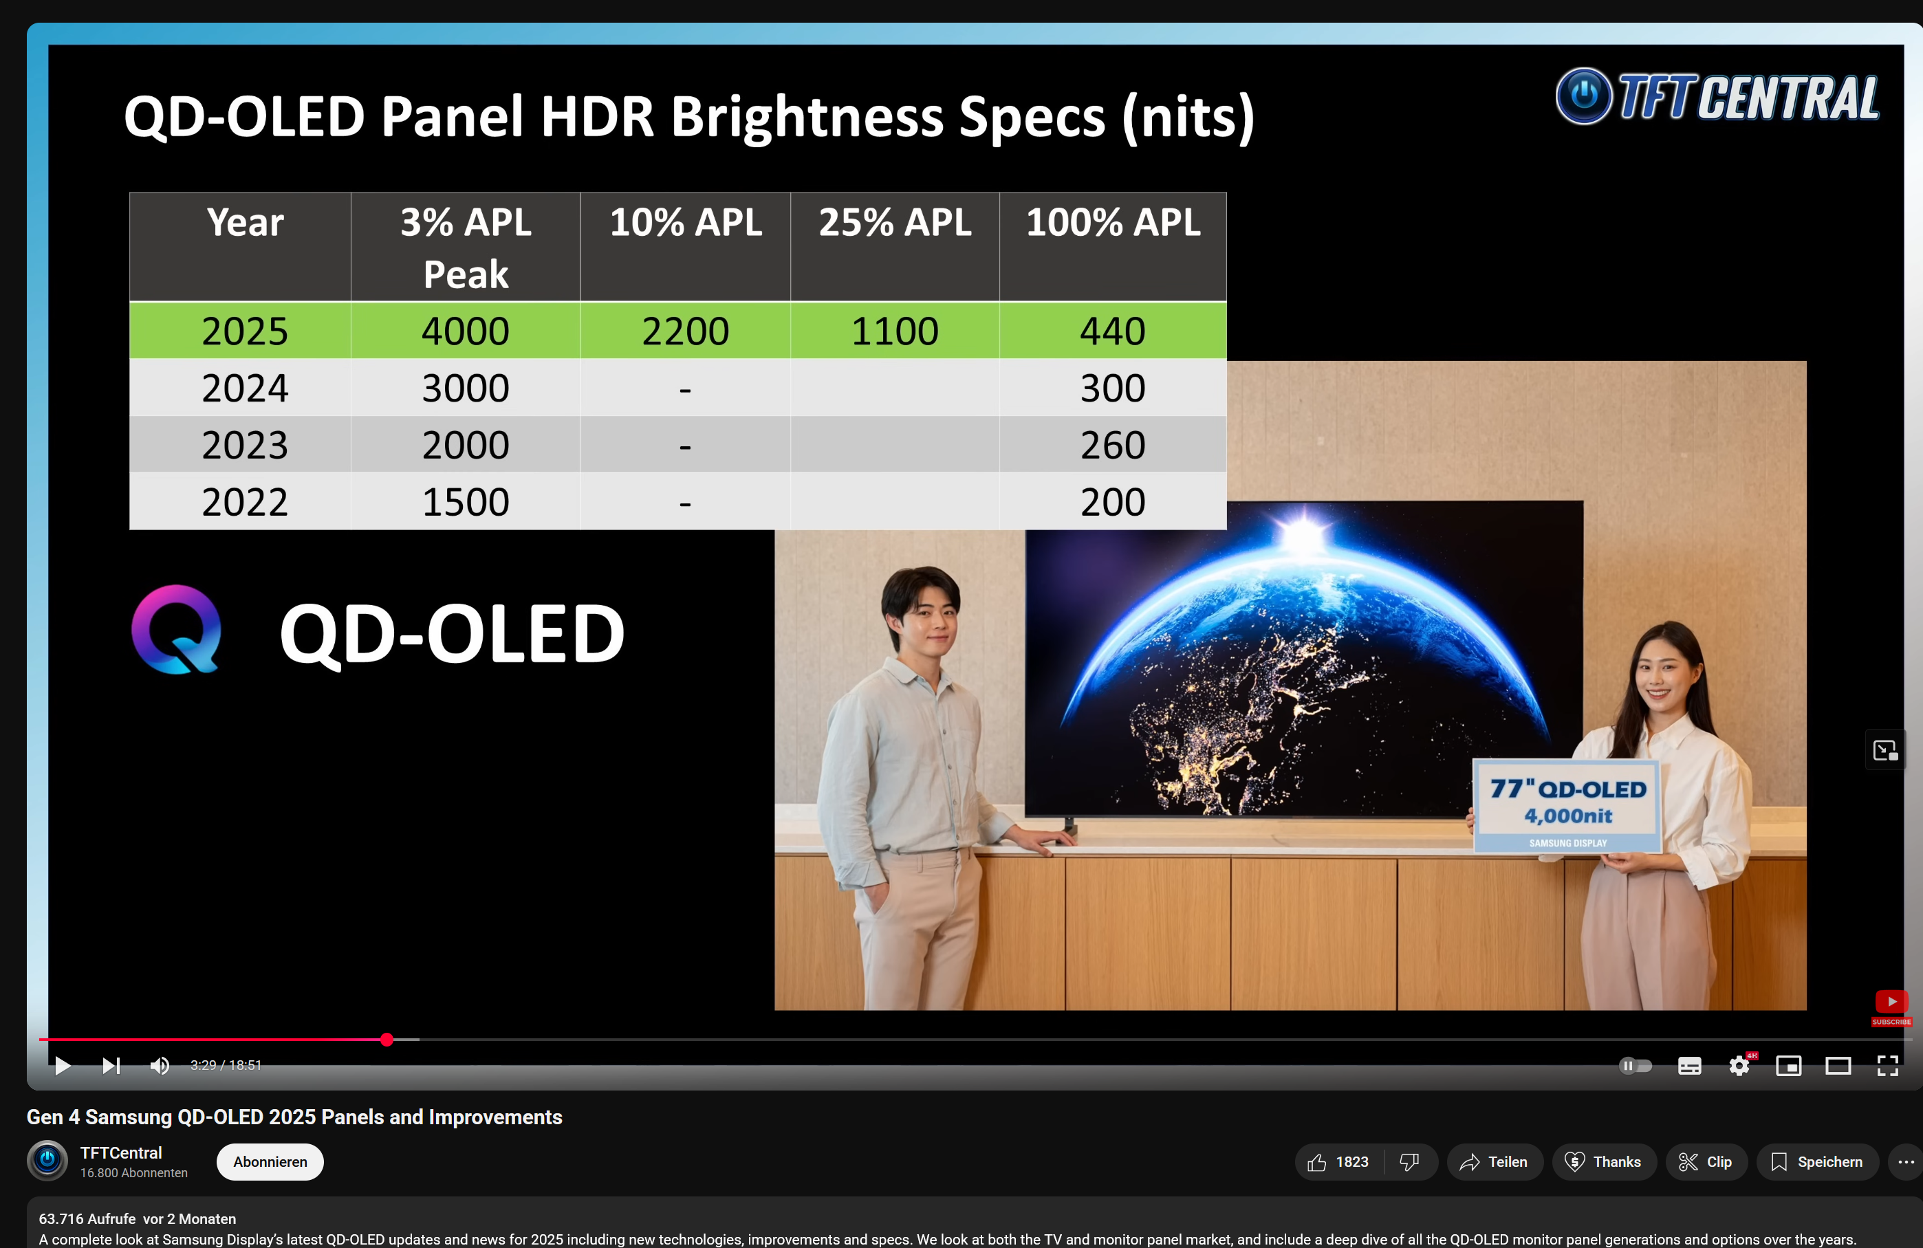Click the Abonnieren subscribe button
The height and width of the screenshot is (1248, 1923).
pyautogui.click(x=270, y=1161)
